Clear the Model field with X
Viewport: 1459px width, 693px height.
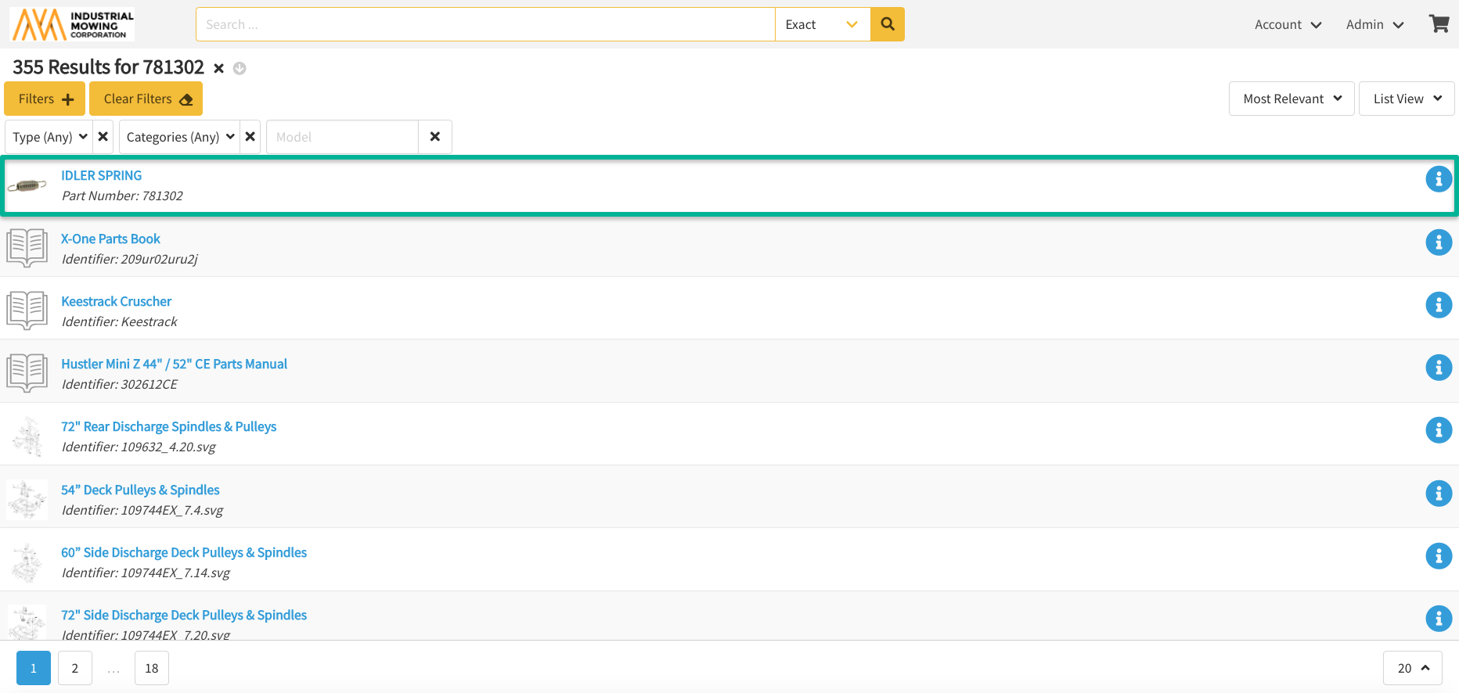[x=434, y=137]
